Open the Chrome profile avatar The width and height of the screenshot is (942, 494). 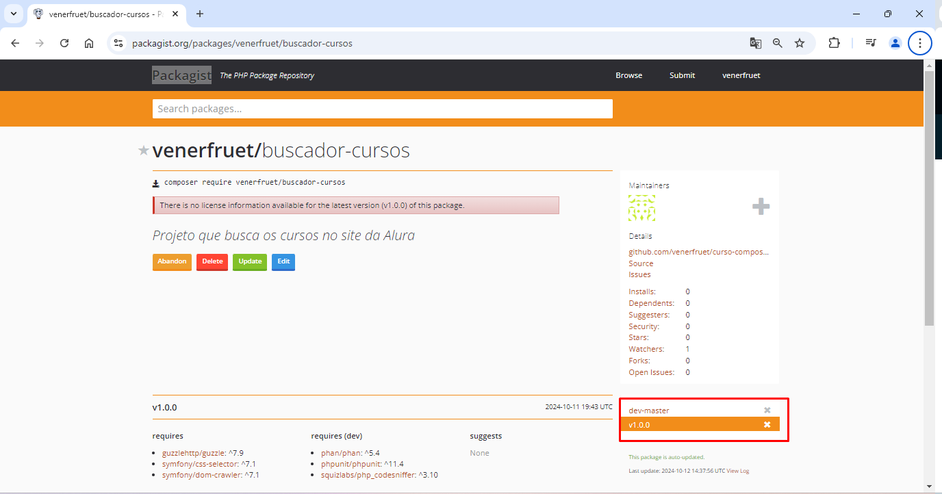(895, 43)
